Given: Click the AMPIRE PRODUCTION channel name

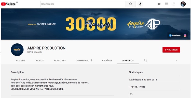Looking at the screenshot, I should coord(46,48).
